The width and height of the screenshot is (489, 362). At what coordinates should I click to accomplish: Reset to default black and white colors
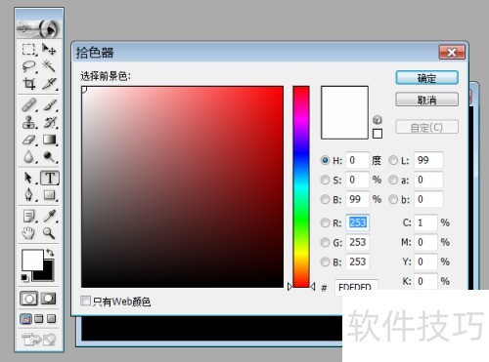24,278
